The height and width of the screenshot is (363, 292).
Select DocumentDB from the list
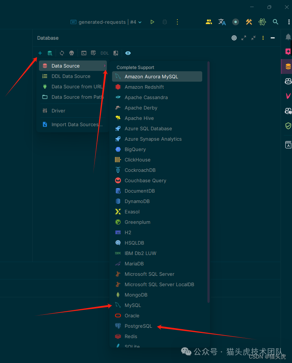157,191
